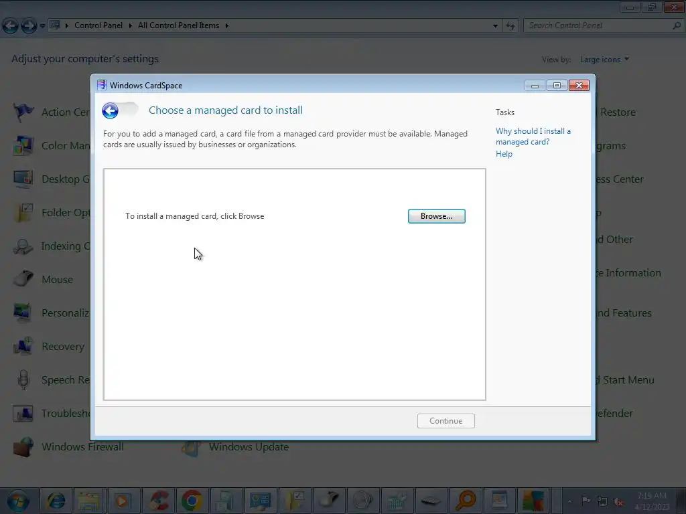Click the orange magnifier taskbar icon

[x=465, y=501]
